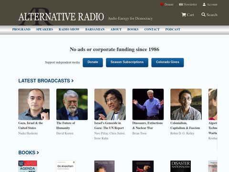The height and width of the screenshot is (172, 229).
Task: Click Audio Energy for Democracy tagline
Action: click(130, 19)
